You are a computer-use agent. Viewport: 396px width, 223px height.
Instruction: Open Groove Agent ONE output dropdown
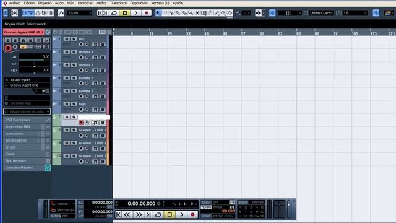pos(27,85)
